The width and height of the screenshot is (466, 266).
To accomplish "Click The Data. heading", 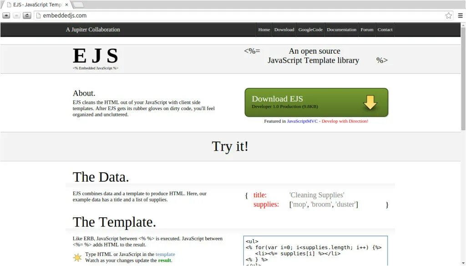I will point(101,177).
